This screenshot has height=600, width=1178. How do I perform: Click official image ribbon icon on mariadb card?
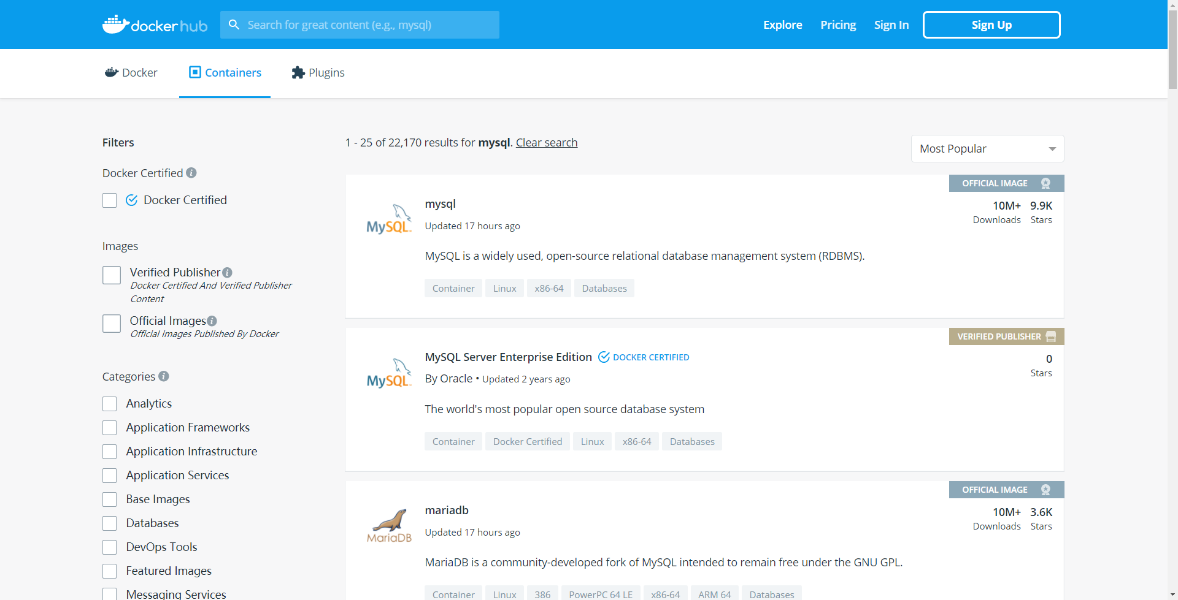1046,490
